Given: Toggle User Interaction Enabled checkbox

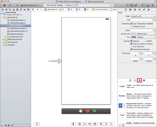Looking at the screenshot, I should (x=131, y=24).
